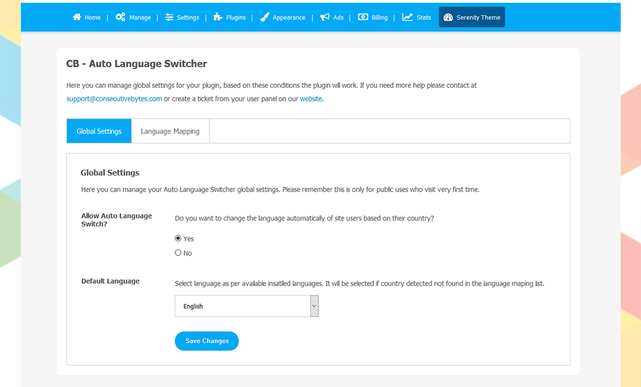Screen dimensions: 641x387
Task: Click the Plugins puzzle piece icon
Action: pos(218,17)
